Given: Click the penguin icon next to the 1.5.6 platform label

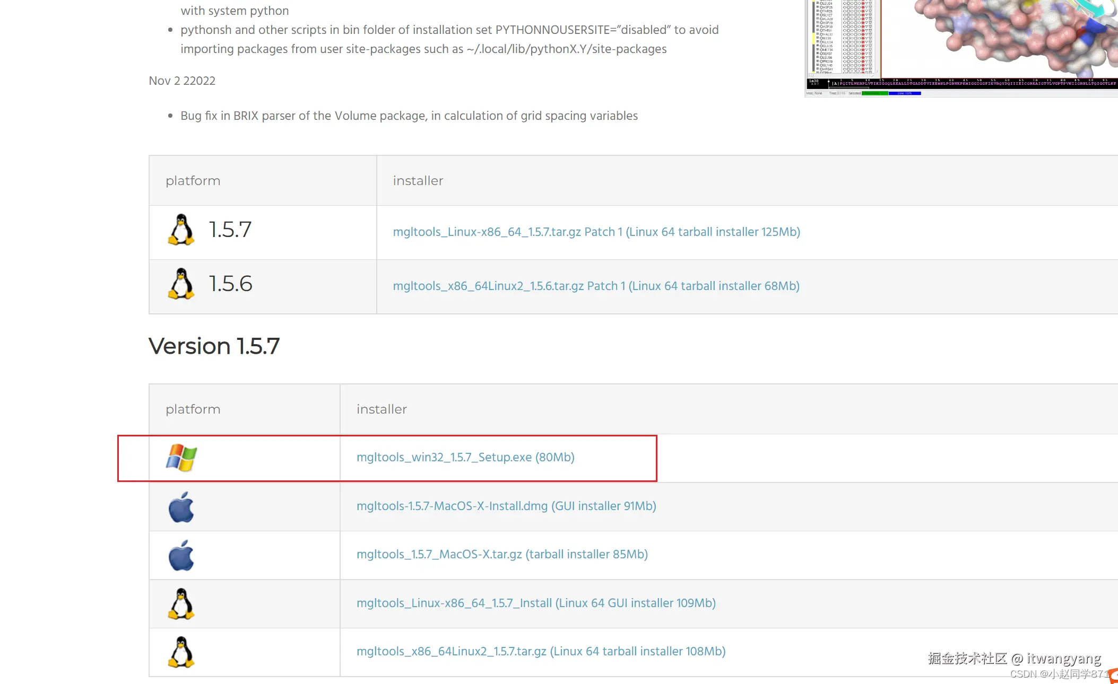Looking at the screenshot, I should coord(181,284).
